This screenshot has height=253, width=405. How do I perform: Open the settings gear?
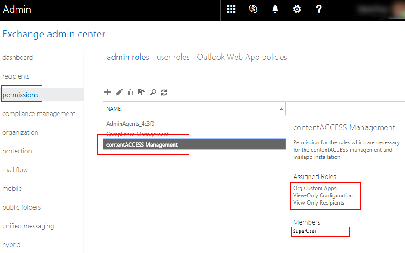pos(297,9)
